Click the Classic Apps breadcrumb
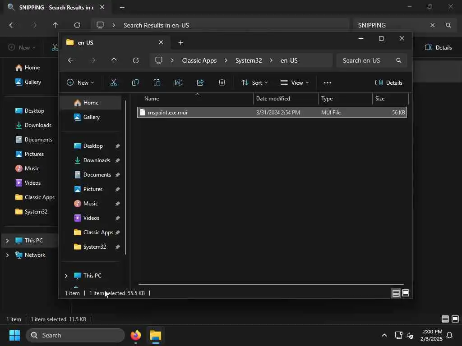462x346 pixels. [199, 60]
